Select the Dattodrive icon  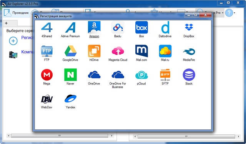(x=165, y=27)
